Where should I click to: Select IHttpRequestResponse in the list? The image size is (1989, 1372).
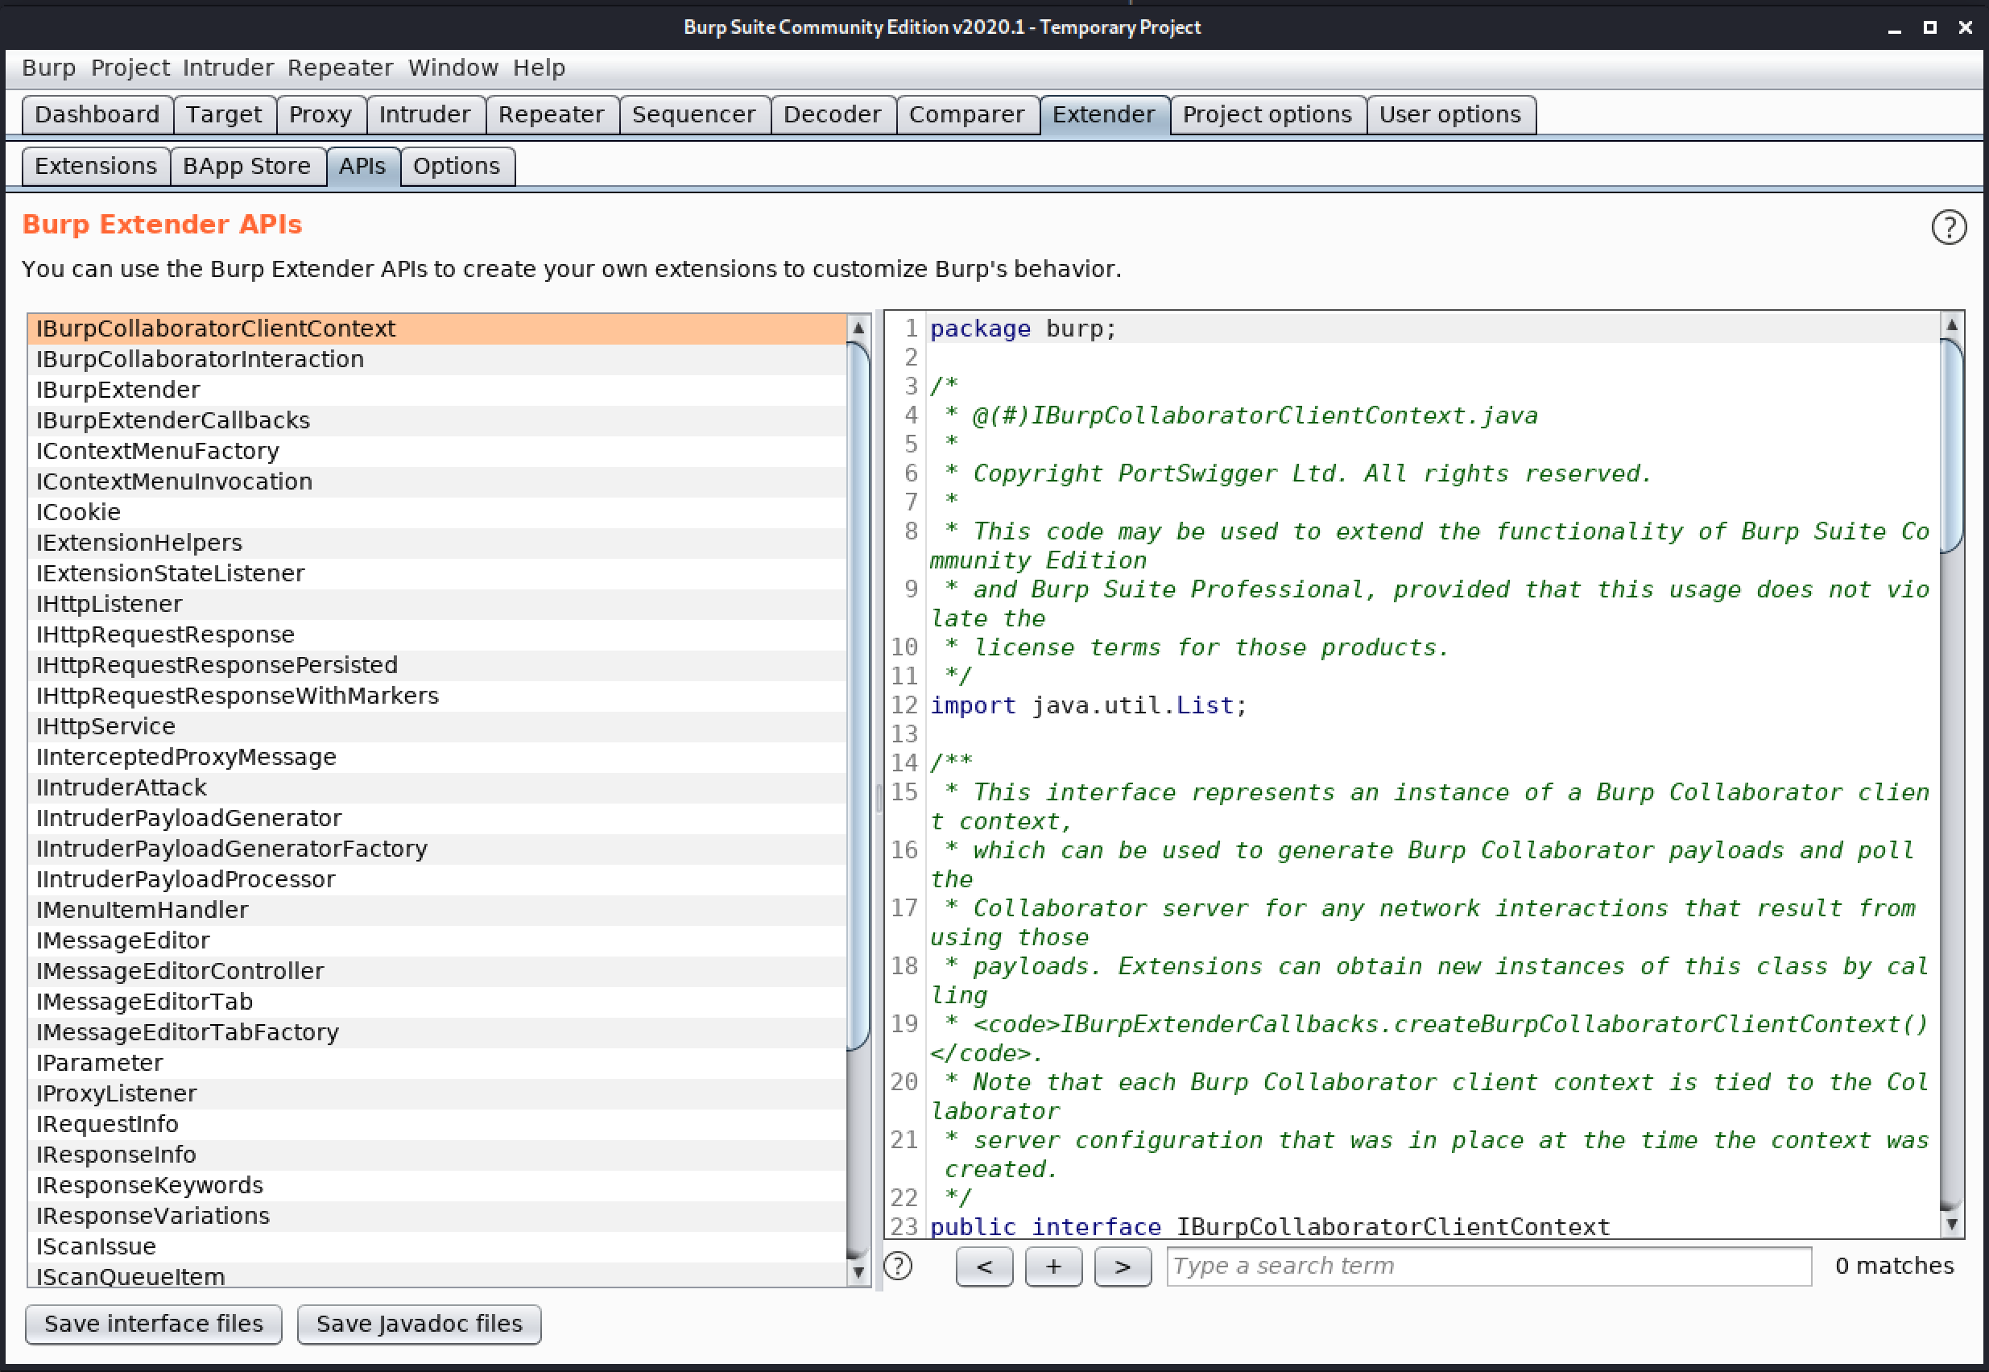pyautogui.click(x=436, y=634)
